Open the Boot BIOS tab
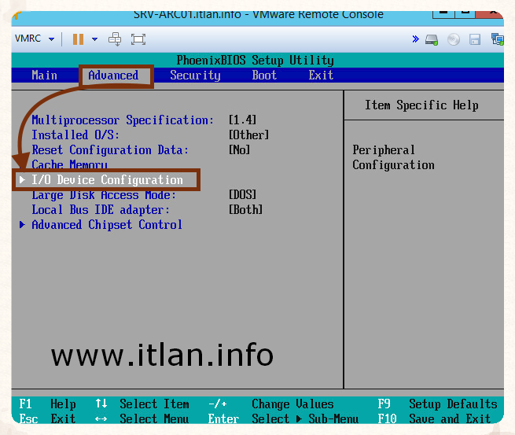 pyautogui.click(x=264, y=76)
